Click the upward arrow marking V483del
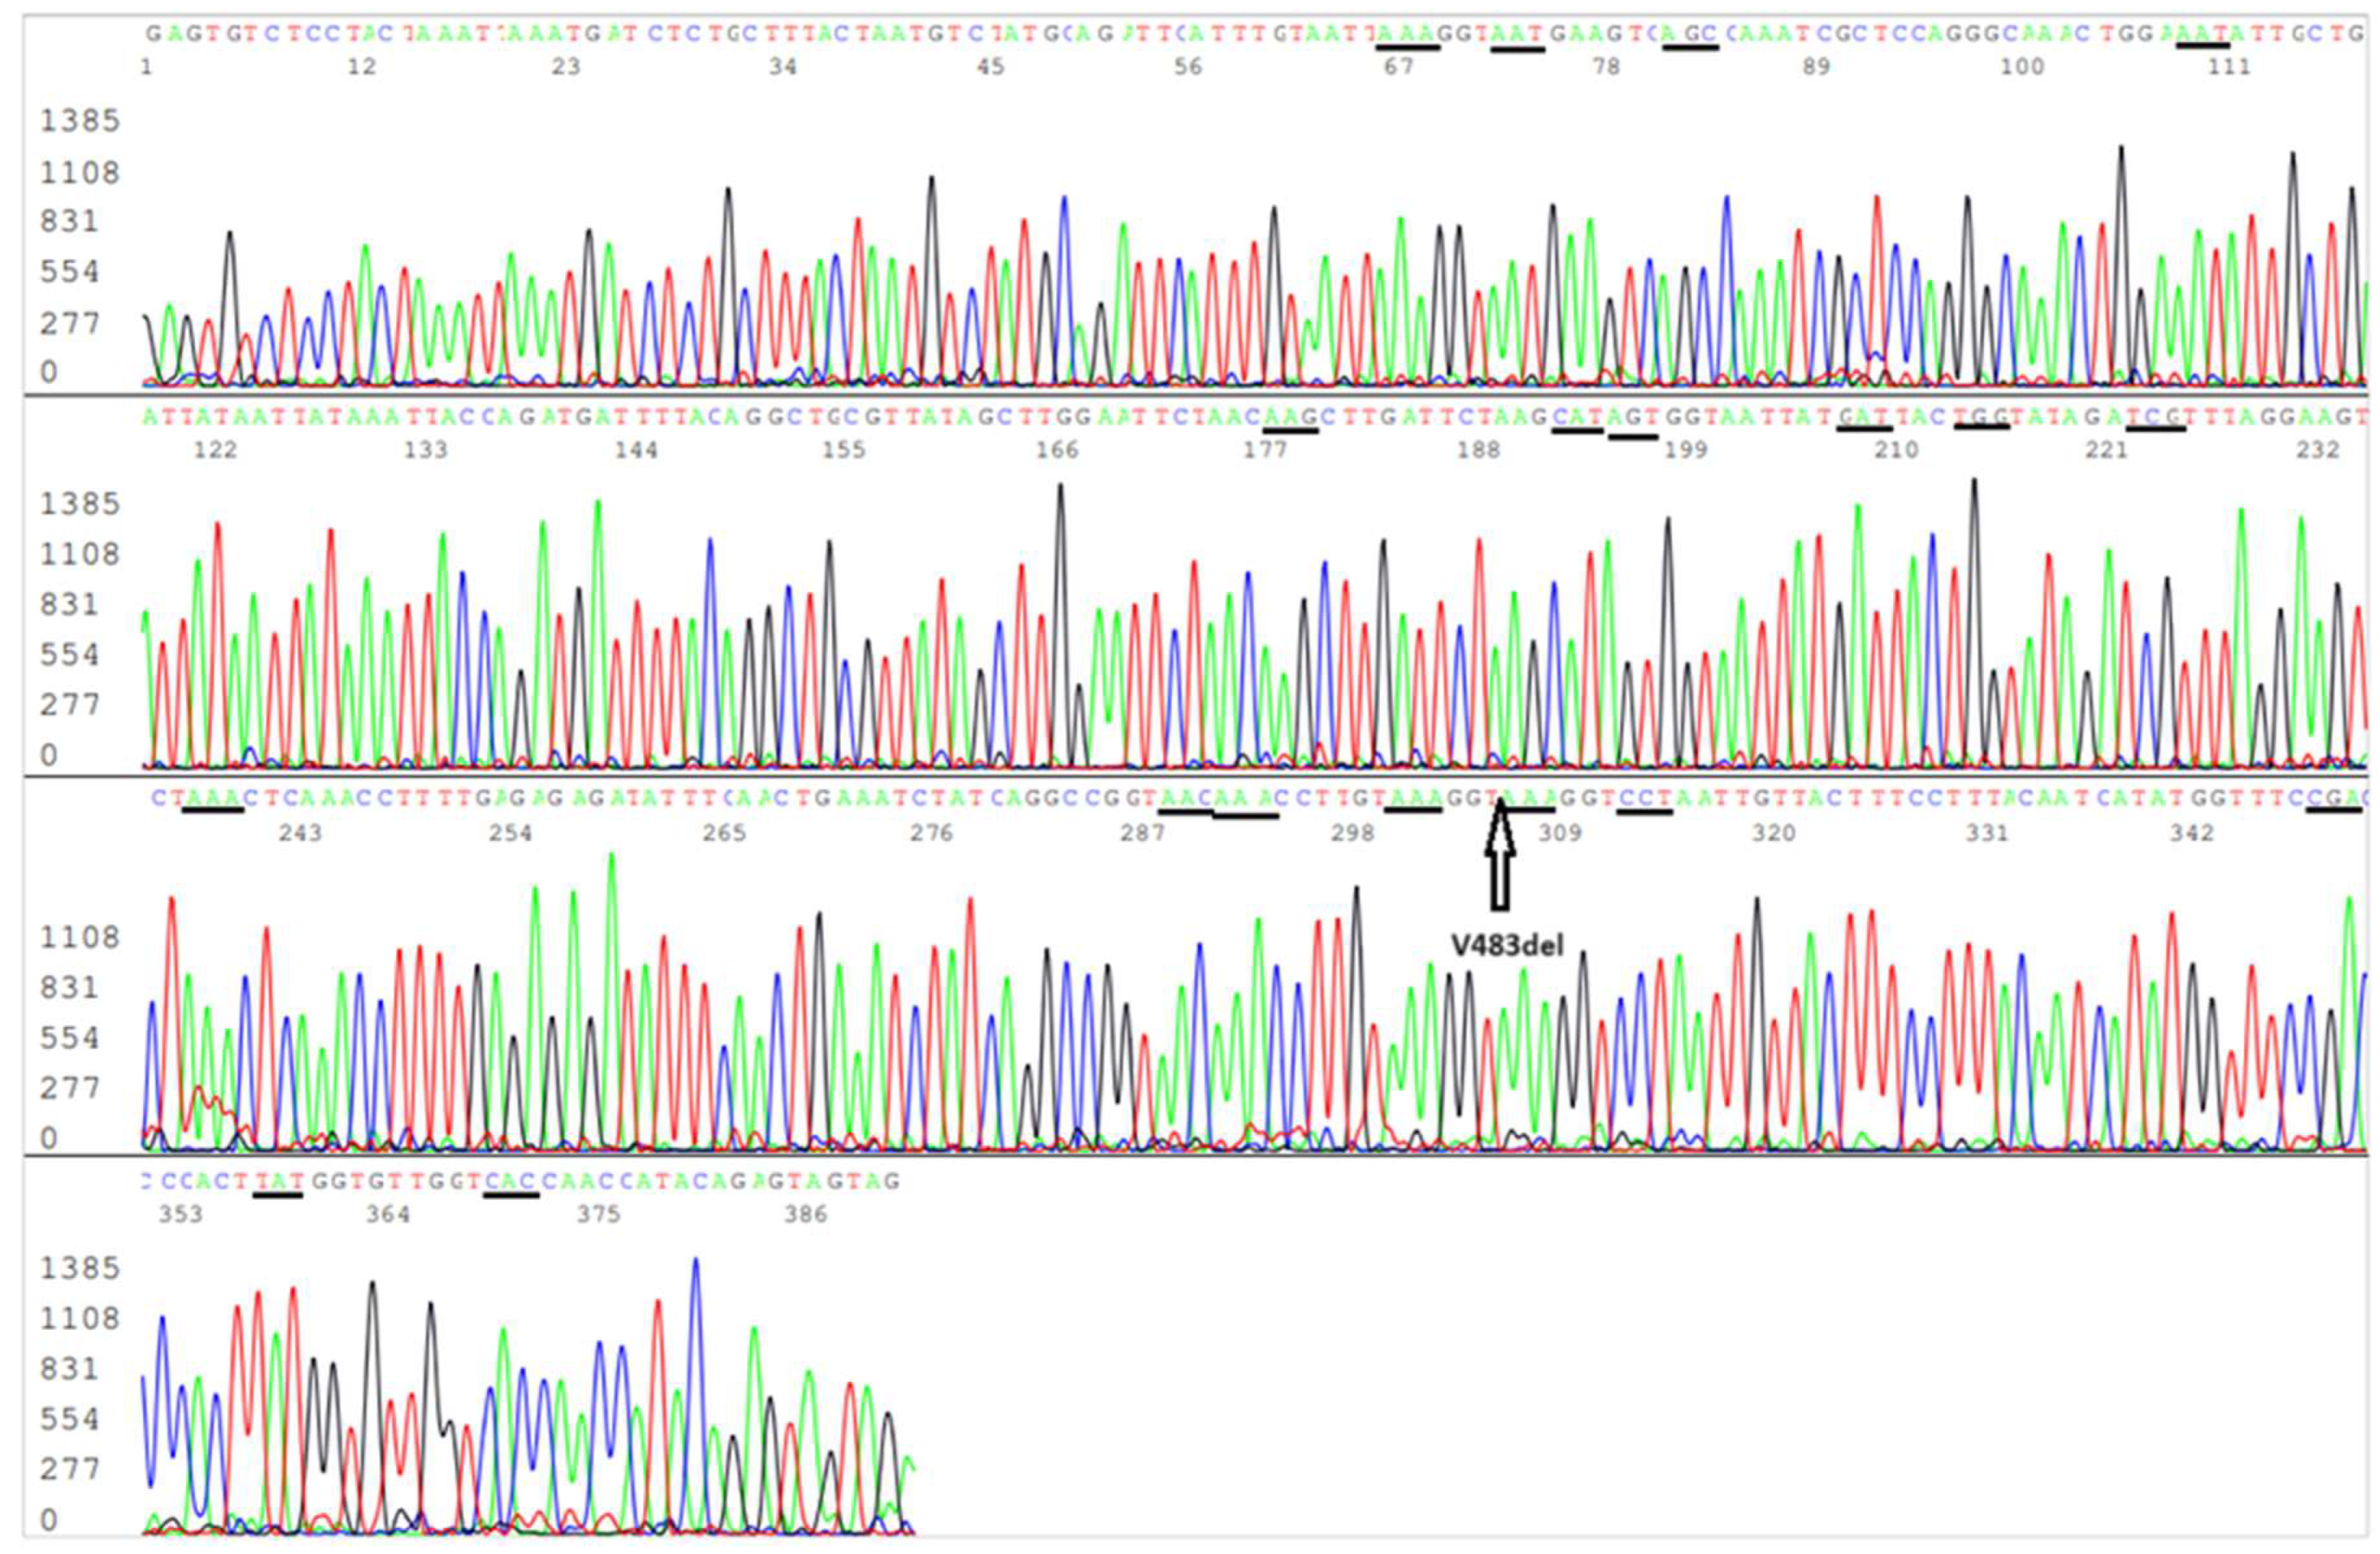2380x1554 pixels. tap(1499, 856)
